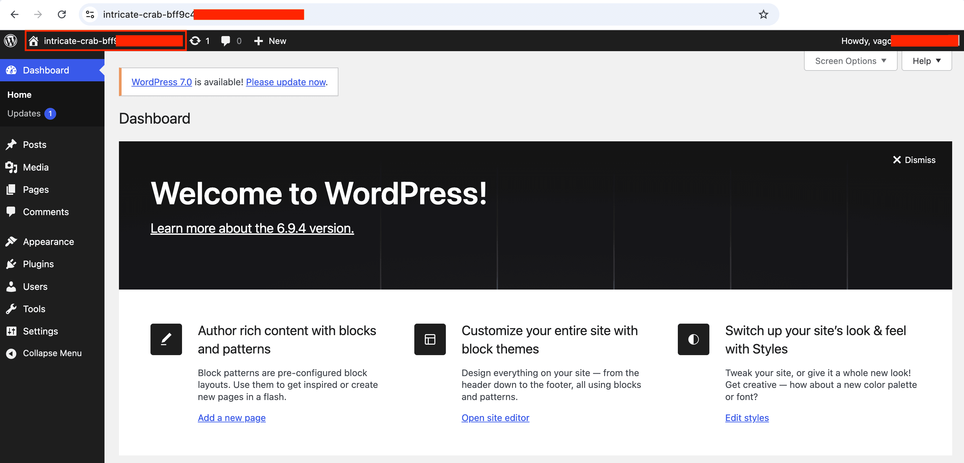Image resolution: width=964 pixels, height=463 pixels.
Task: Expand the Help panel
Action: tap(926, 61)
